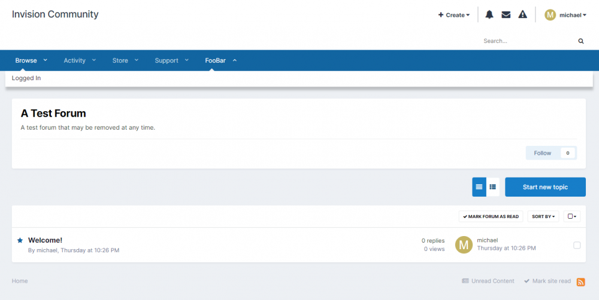599x300 pixels.
Task: Click the search magnifier icon
Action: coord(580,41)
